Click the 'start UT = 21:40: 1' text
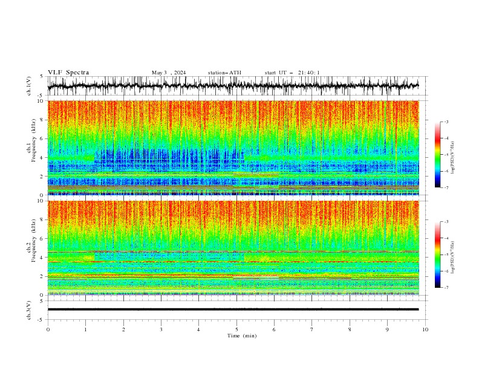 coord(292,73)
